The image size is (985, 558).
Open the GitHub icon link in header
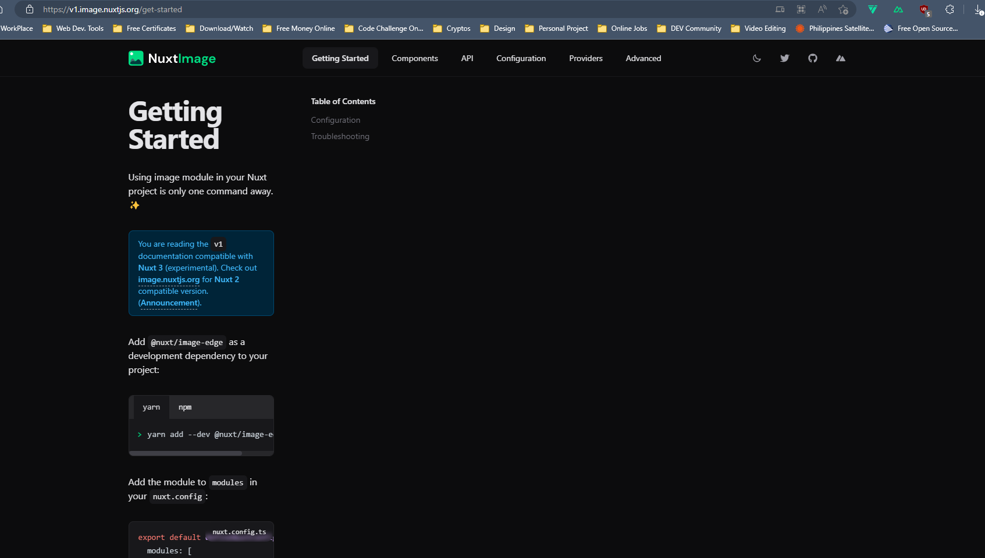point(813,58)
